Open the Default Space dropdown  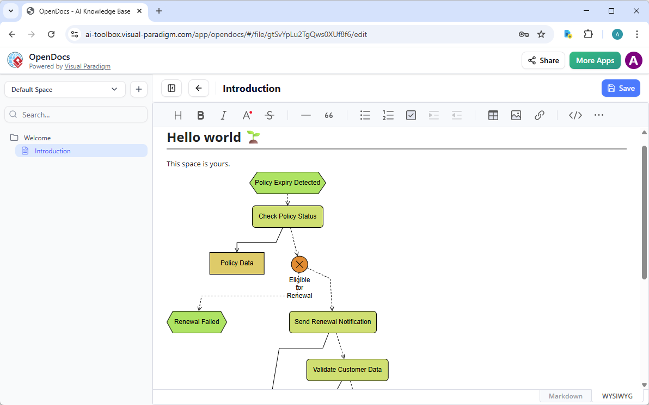(64, 89)
